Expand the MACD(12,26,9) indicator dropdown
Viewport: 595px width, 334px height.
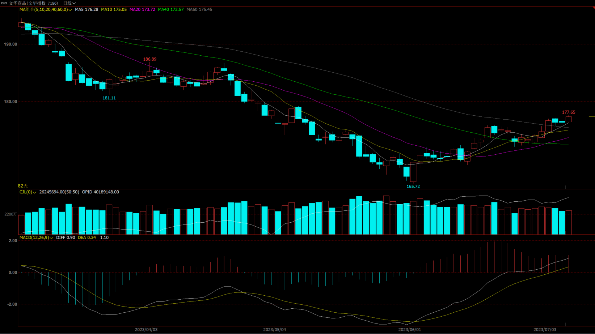pos(36,238)
